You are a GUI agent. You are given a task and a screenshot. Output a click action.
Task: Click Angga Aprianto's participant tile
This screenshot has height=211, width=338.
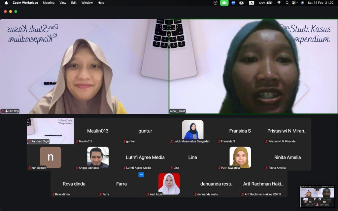[98, 158]
